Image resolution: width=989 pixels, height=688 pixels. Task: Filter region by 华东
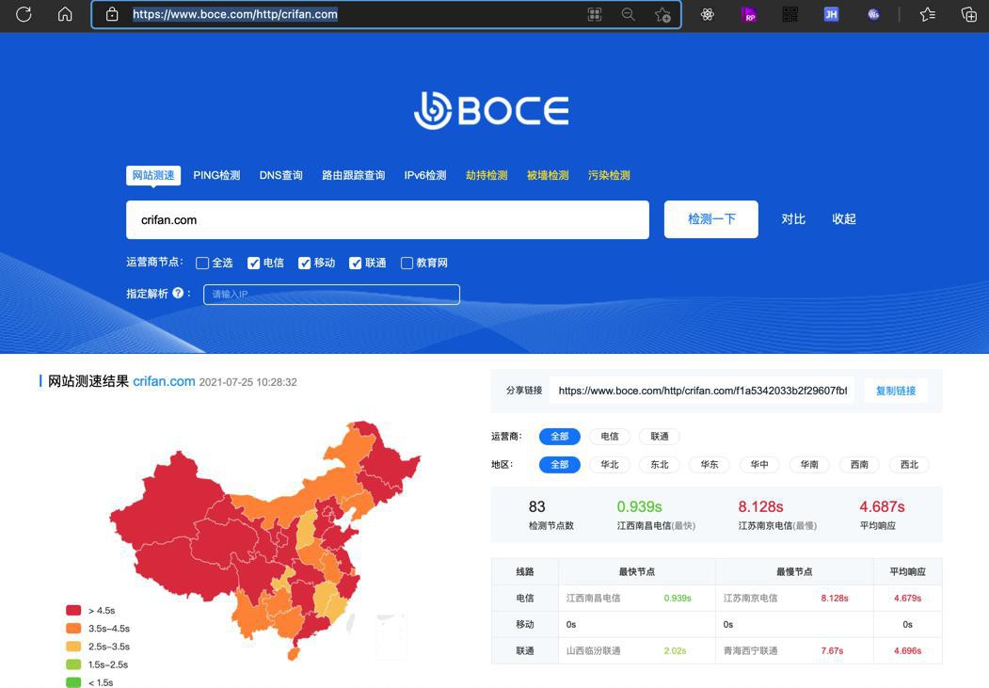tap(709, 465)
